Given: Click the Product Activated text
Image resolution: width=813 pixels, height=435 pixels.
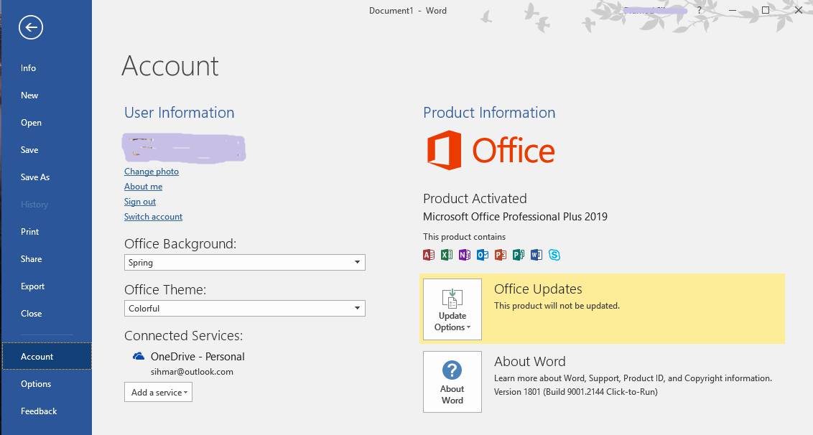Looking at the screenshot, I should [475, 199].
